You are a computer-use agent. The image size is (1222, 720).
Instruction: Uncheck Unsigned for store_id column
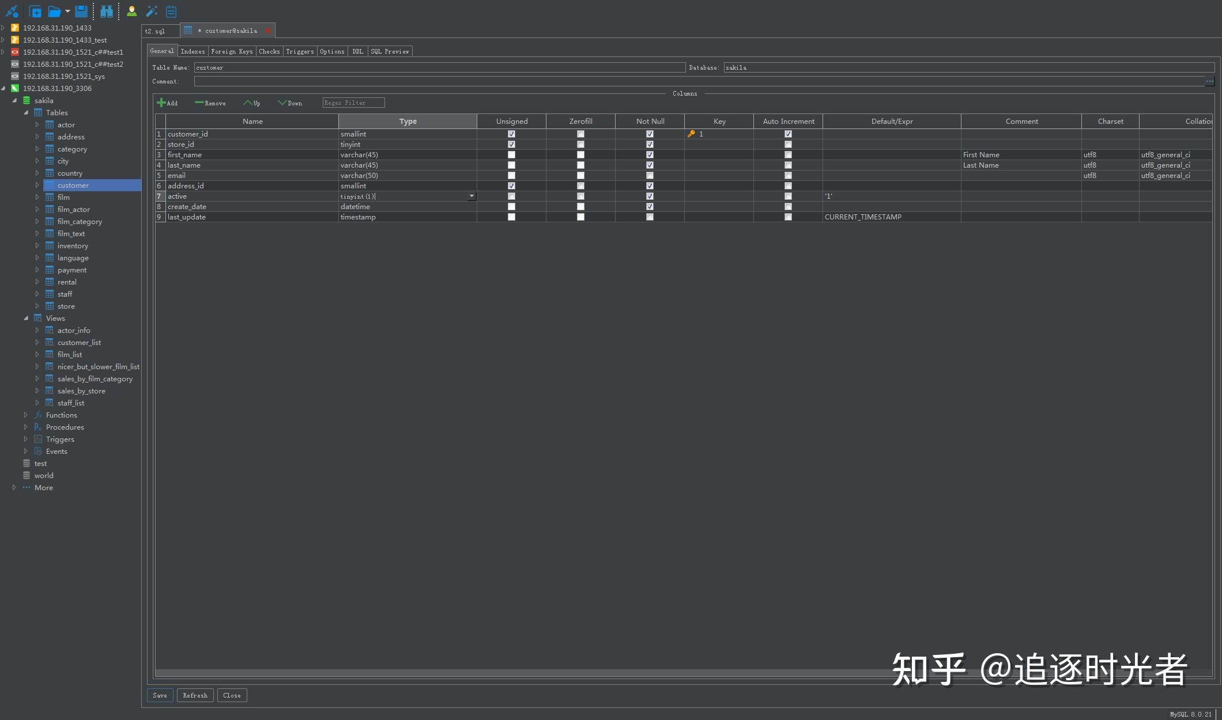tap(511, 145)
